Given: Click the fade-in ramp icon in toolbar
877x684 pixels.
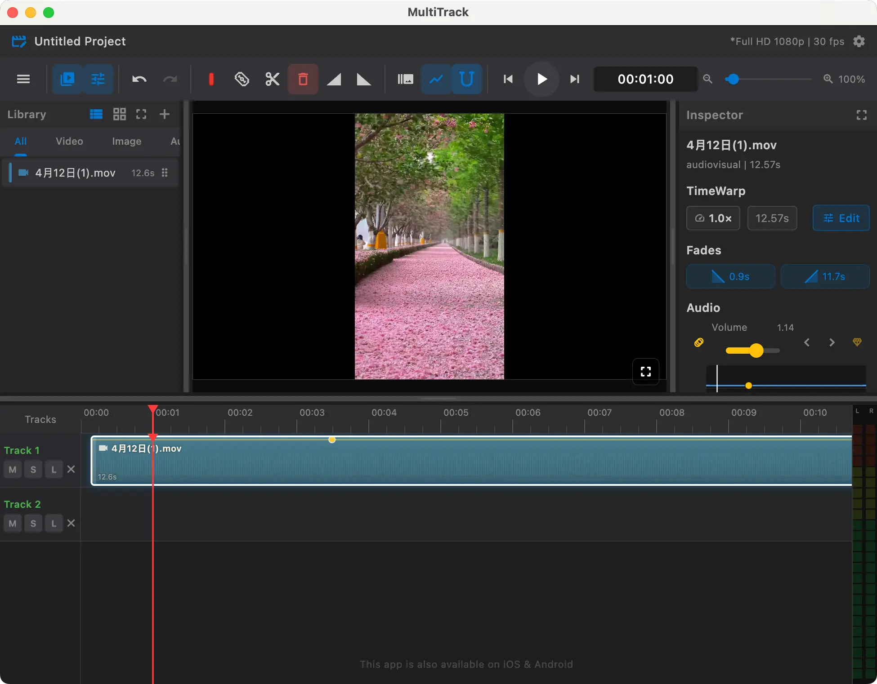Looking at the screenshot, I should click(334, 79).
